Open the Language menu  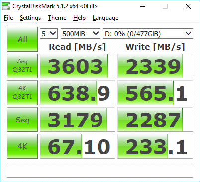click(x=105, y=18)
